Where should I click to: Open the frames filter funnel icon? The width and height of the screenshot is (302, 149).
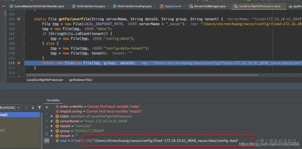40,108
